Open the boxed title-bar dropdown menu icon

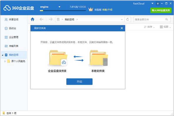point(158,4)
